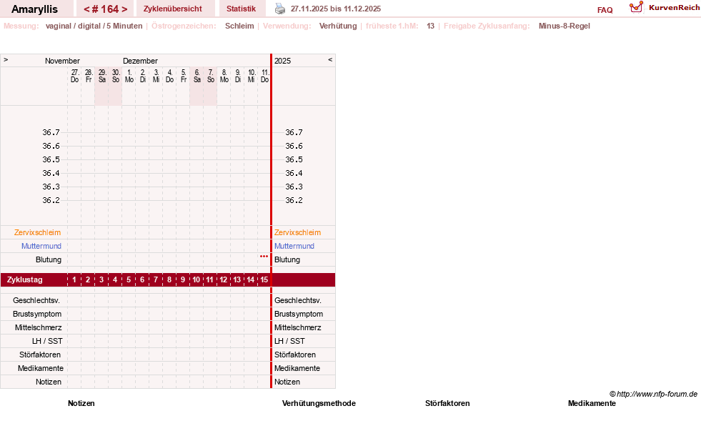Click the printer icon

(x=280, y=9)
